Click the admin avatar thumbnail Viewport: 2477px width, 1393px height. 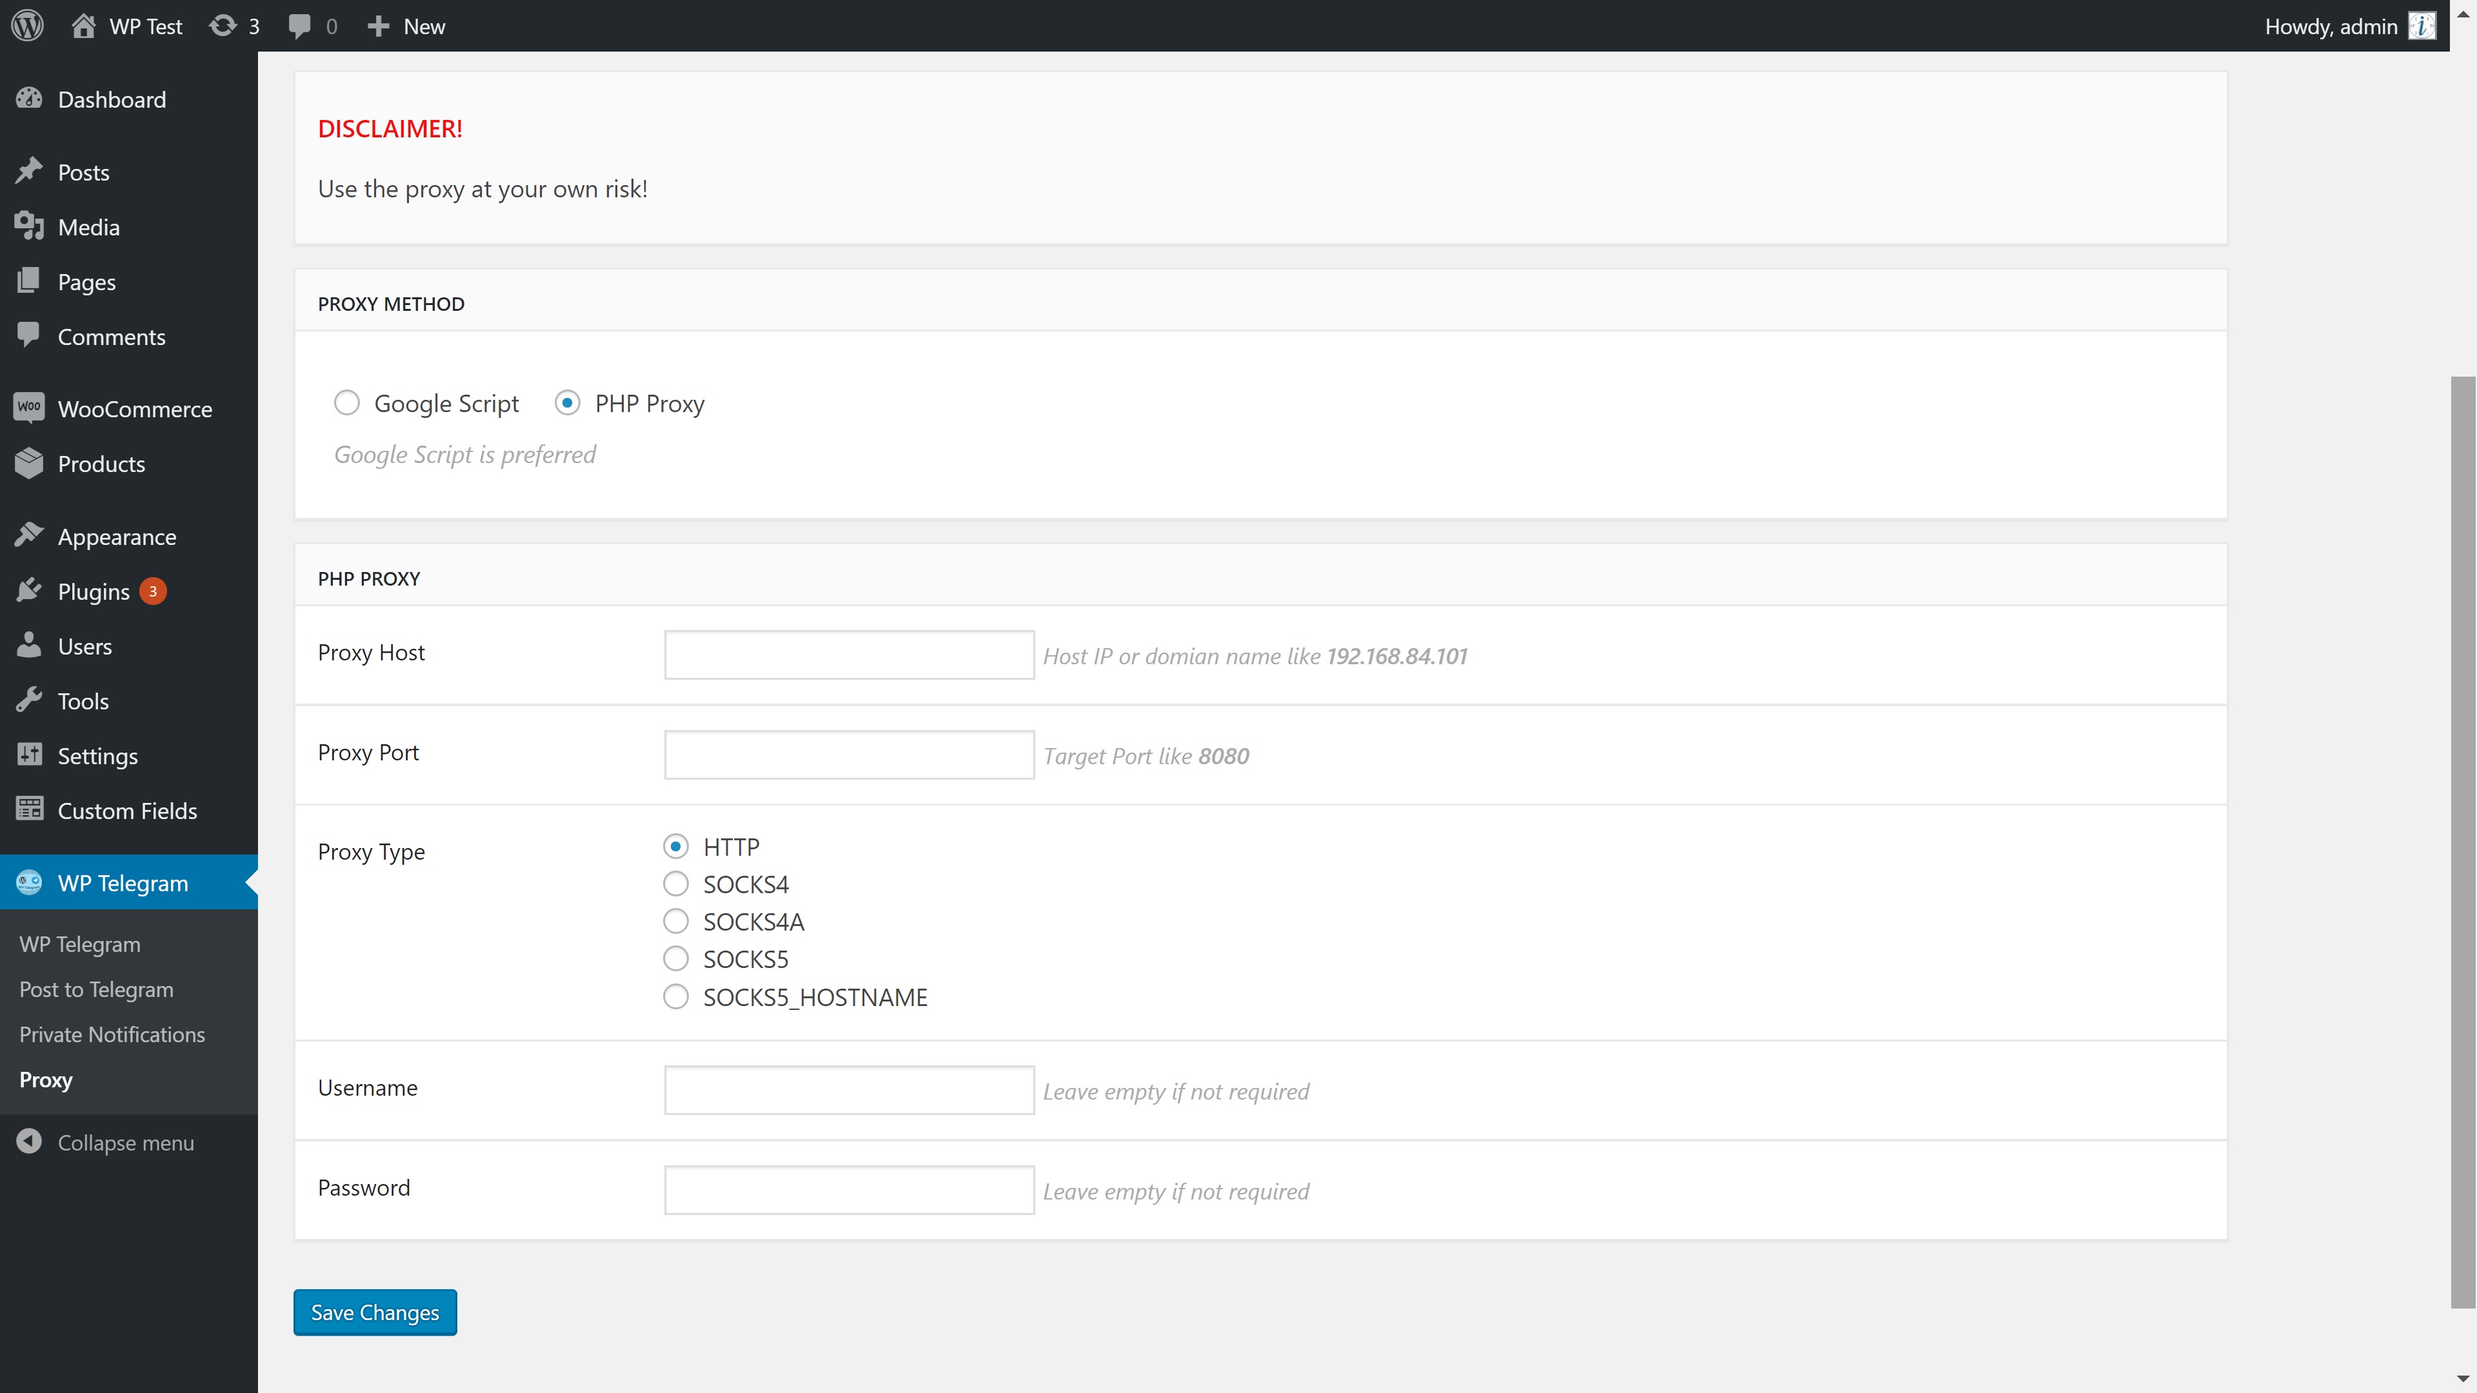[2422, 26]
